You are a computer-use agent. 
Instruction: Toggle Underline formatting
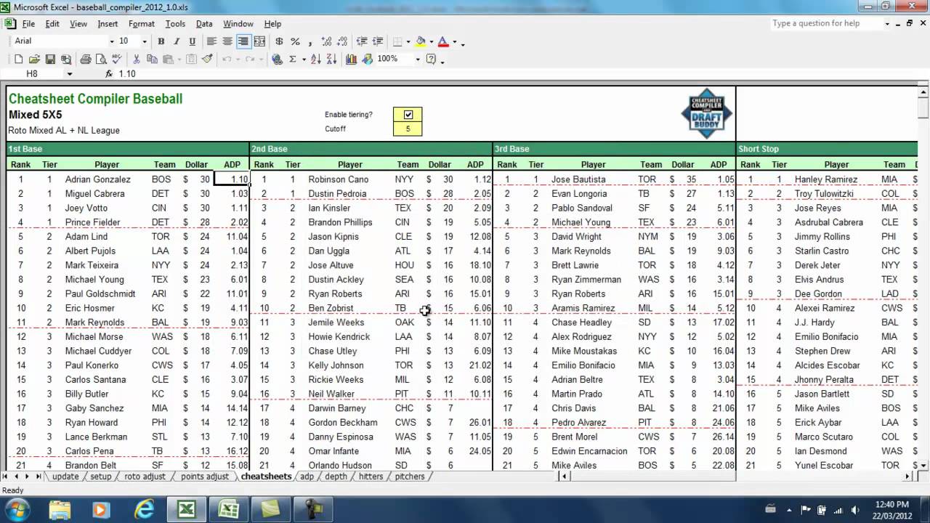[x=193, y=41]
